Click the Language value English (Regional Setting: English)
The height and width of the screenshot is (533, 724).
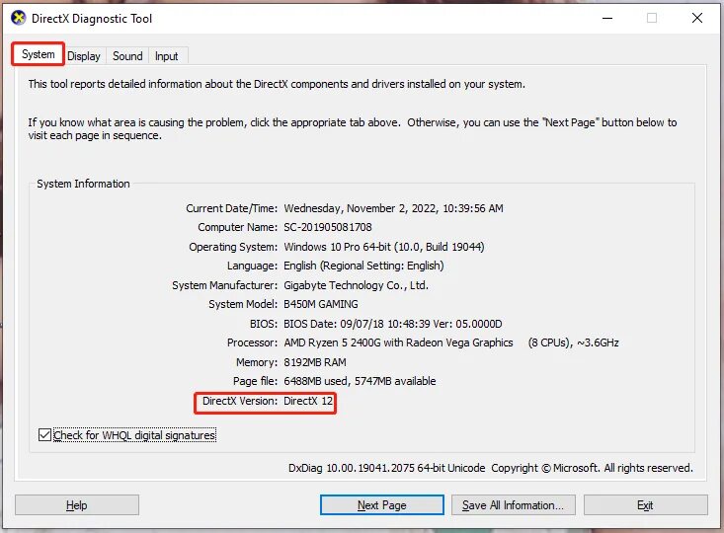pyautogui.click(x=363, y=266)
